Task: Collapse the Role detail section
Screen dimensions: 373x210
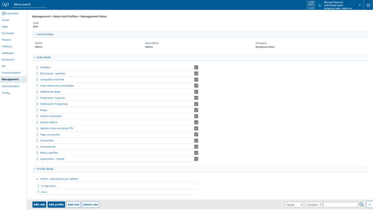Action: [35, 57]
